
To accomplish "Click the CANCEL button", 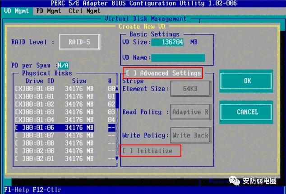I will click(x=246, y=112).
